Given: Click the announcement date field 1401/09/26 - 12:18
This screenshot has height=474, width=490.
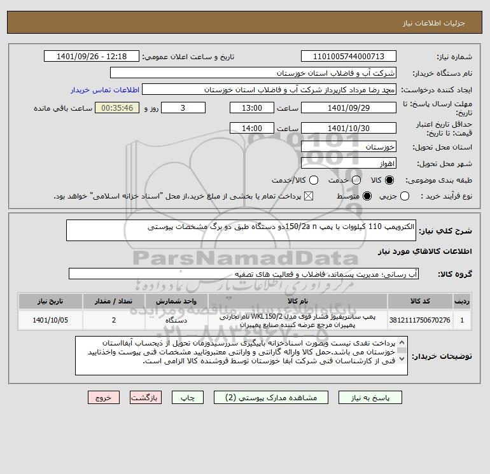Looking at the screenshot, I should click(x=91, y=56).
